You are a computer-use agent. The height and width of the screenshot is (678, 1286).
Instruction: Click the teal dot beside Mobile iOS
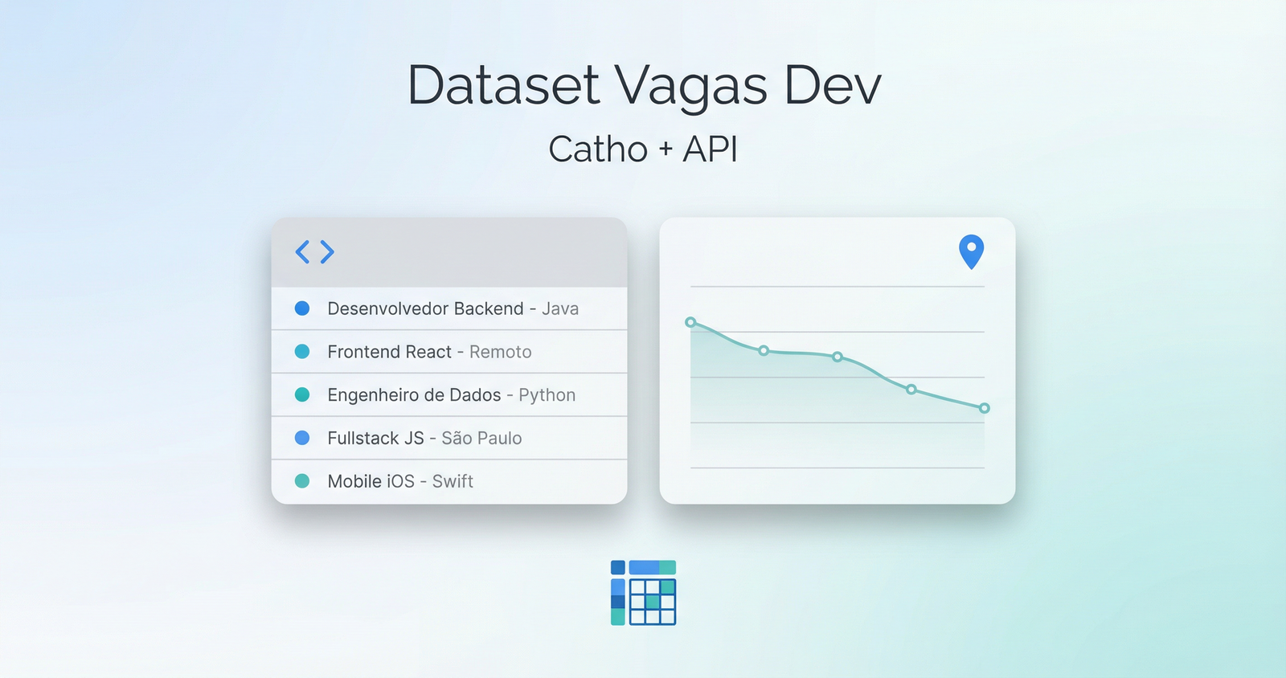click(x=302, y=481)
